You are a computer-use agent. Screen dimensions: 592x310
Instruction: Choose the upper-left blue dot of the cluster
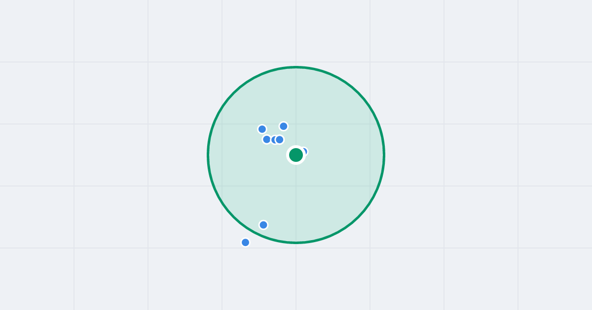click(262, 129)
